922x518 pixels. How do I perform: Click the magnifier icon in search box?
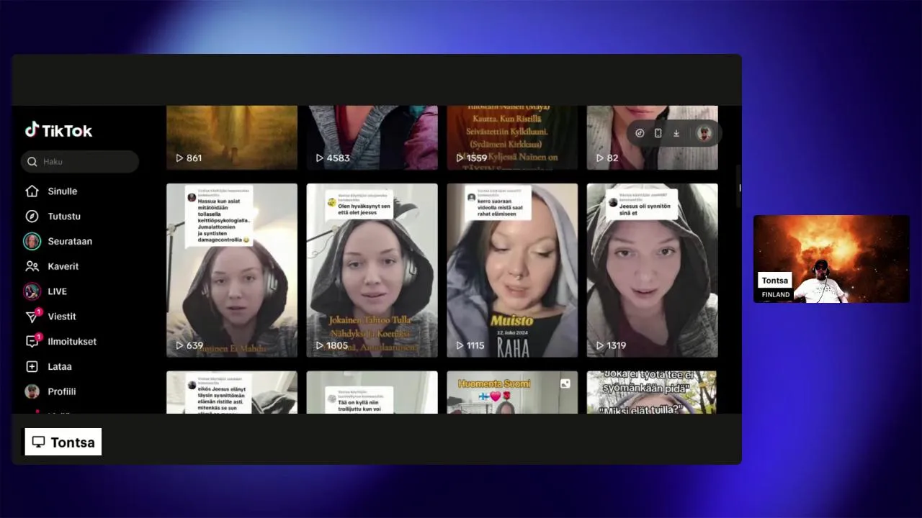[x=32, y=162]
